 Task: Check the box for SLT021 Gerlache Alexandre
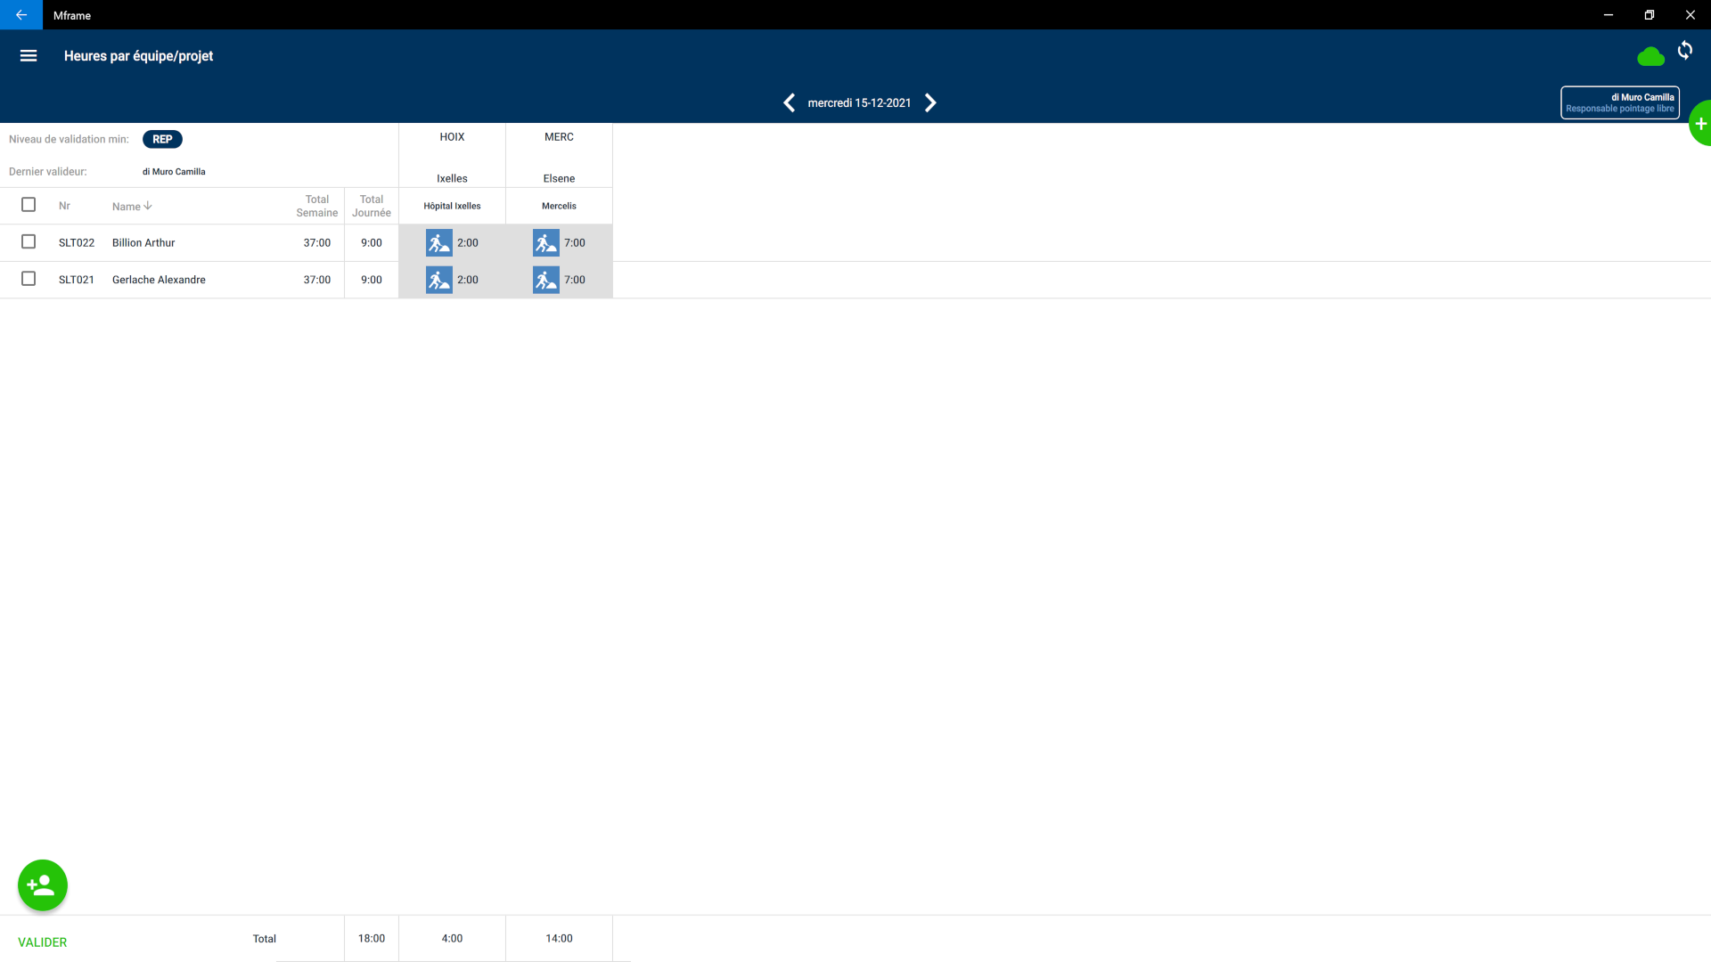(x=29, y=280)
